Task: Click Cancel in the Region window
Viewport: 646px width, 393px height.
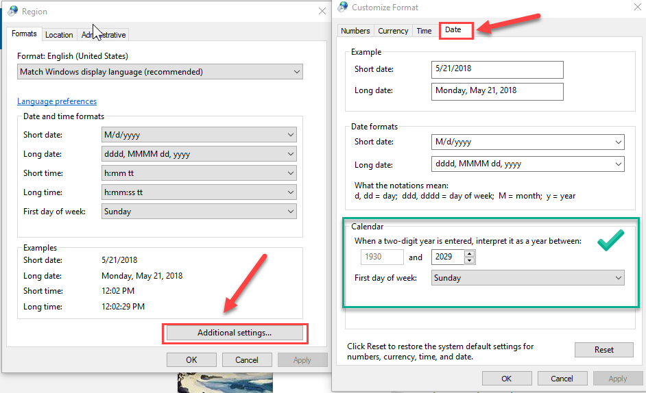Action: pos(247,359)
